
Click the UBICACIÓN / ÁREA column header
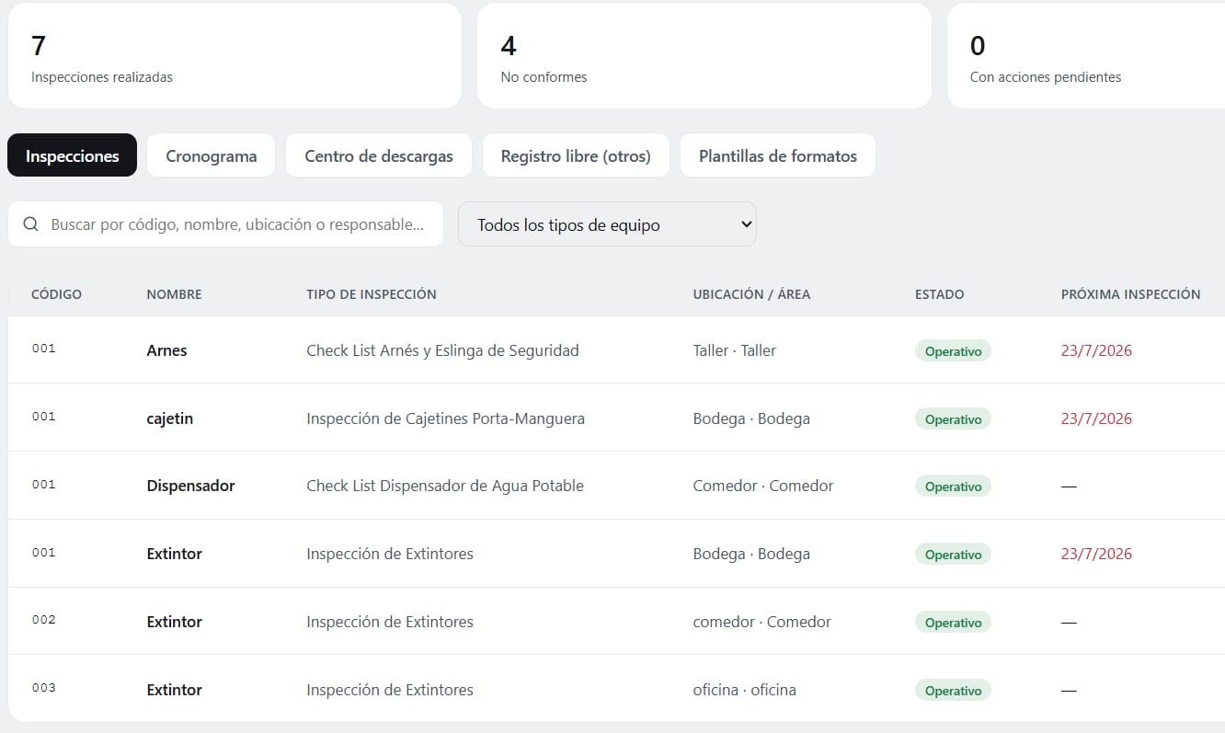pyautogui.click(x=751, y=294)
